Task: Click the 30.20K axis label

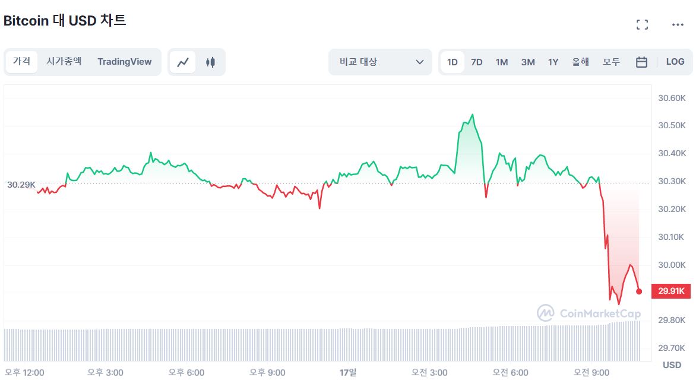Action: 672,209
